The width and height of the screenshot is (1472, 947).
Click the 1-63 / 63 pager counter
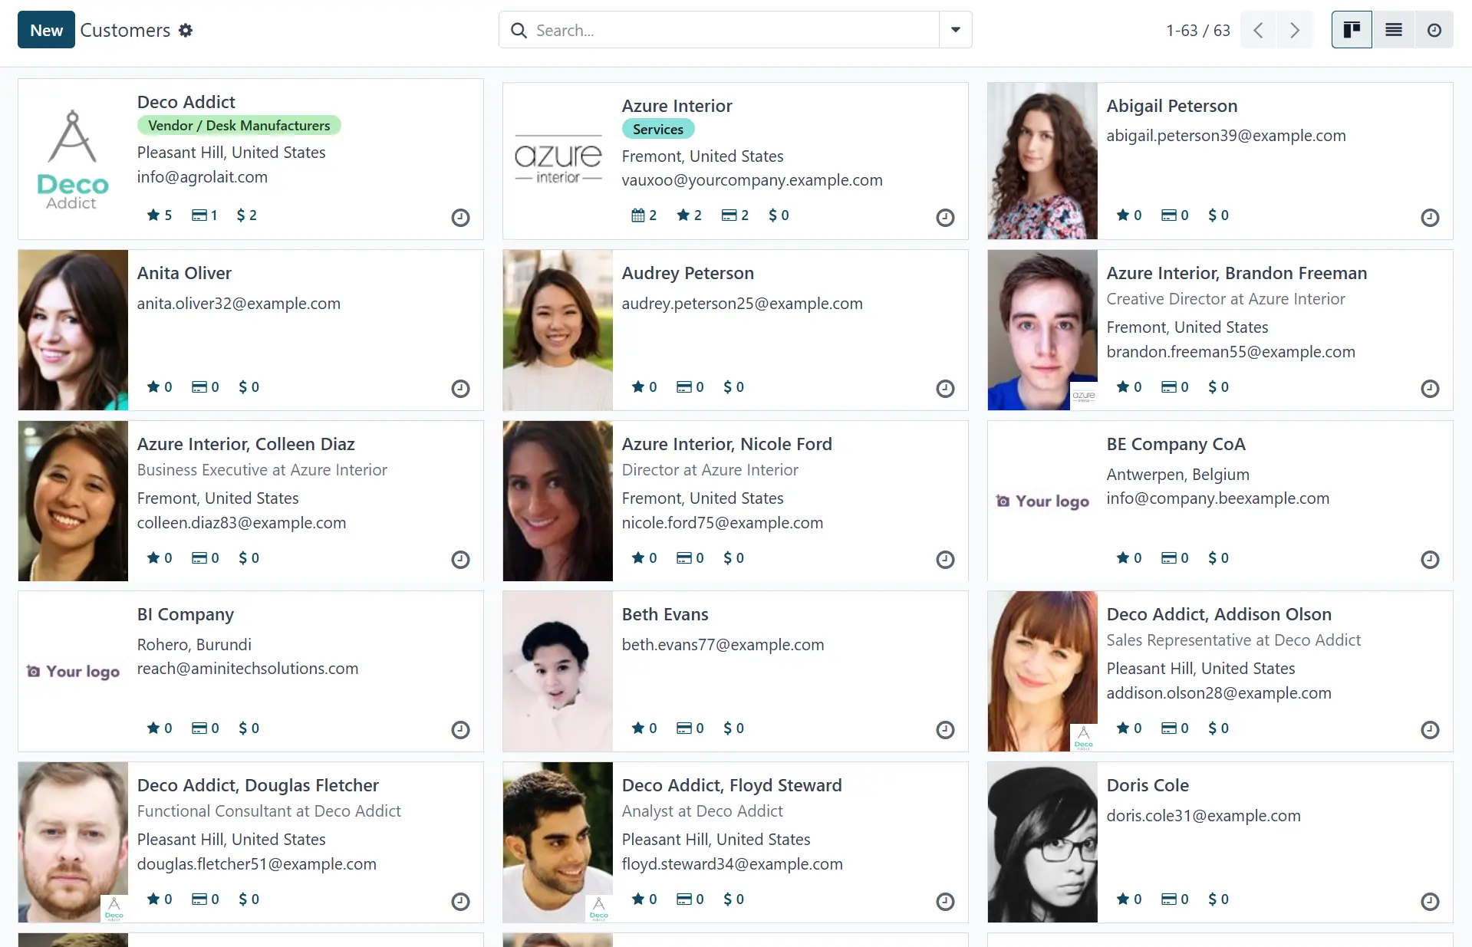click(x=1197, y=31)
